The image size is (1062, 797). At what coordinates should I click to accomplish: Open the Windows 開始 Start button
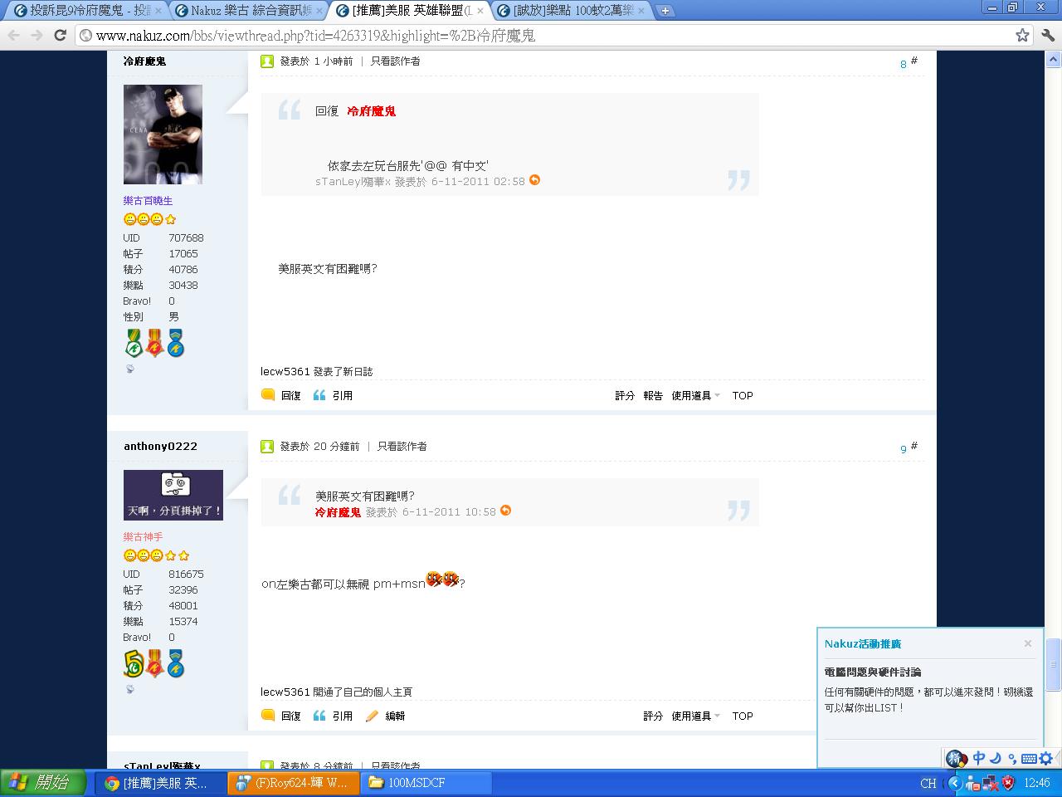[43, 783]
